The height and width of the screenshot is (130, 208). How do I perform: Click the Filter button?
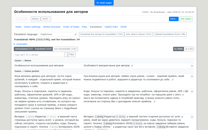coord(72,55)
